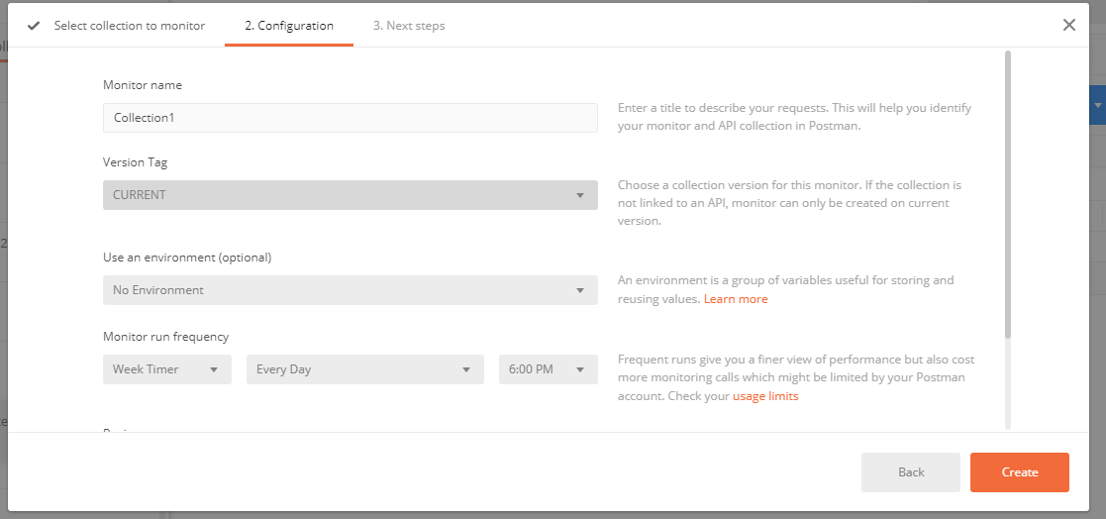Open the 6:00 PM time dropdown

(549, 368)
